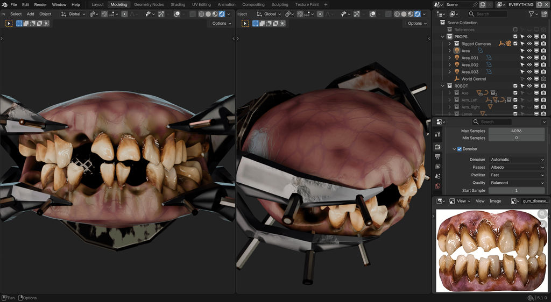Click the Scene name field
This screenshot has height=302, width=551.
[x=458, y=4]
